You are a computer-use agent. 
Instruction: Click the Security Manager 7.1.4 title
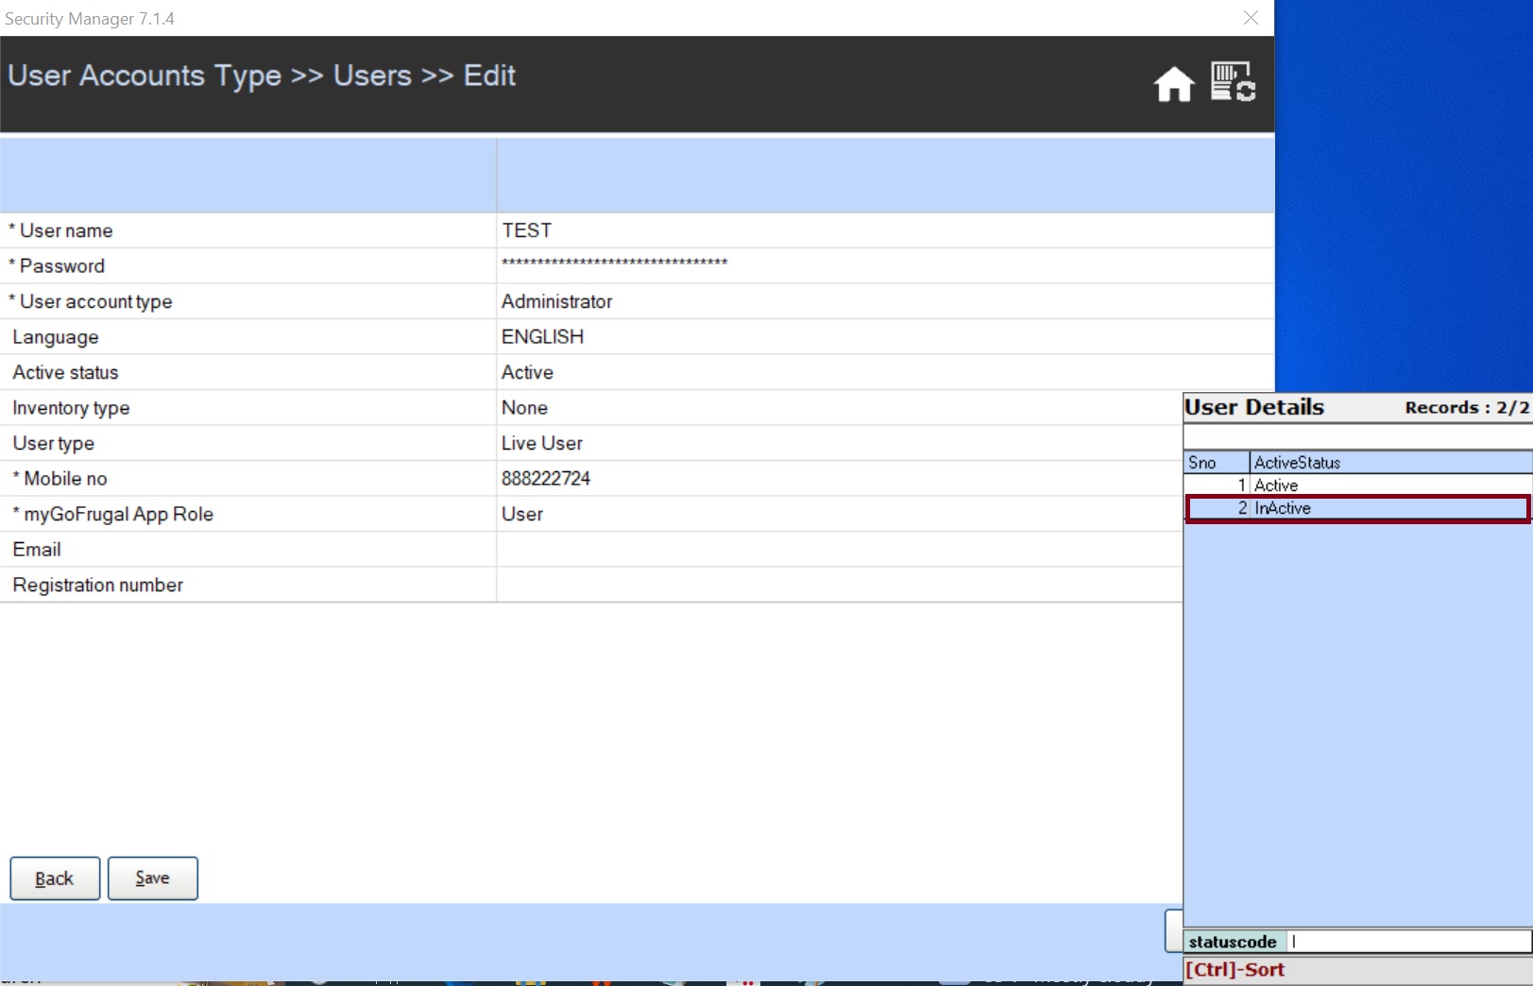pos(90,19)
